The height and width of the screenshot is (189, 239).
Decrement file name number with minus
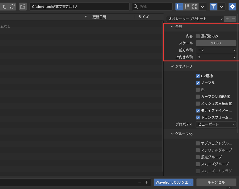pyautogui.click(x=140, y=182)
